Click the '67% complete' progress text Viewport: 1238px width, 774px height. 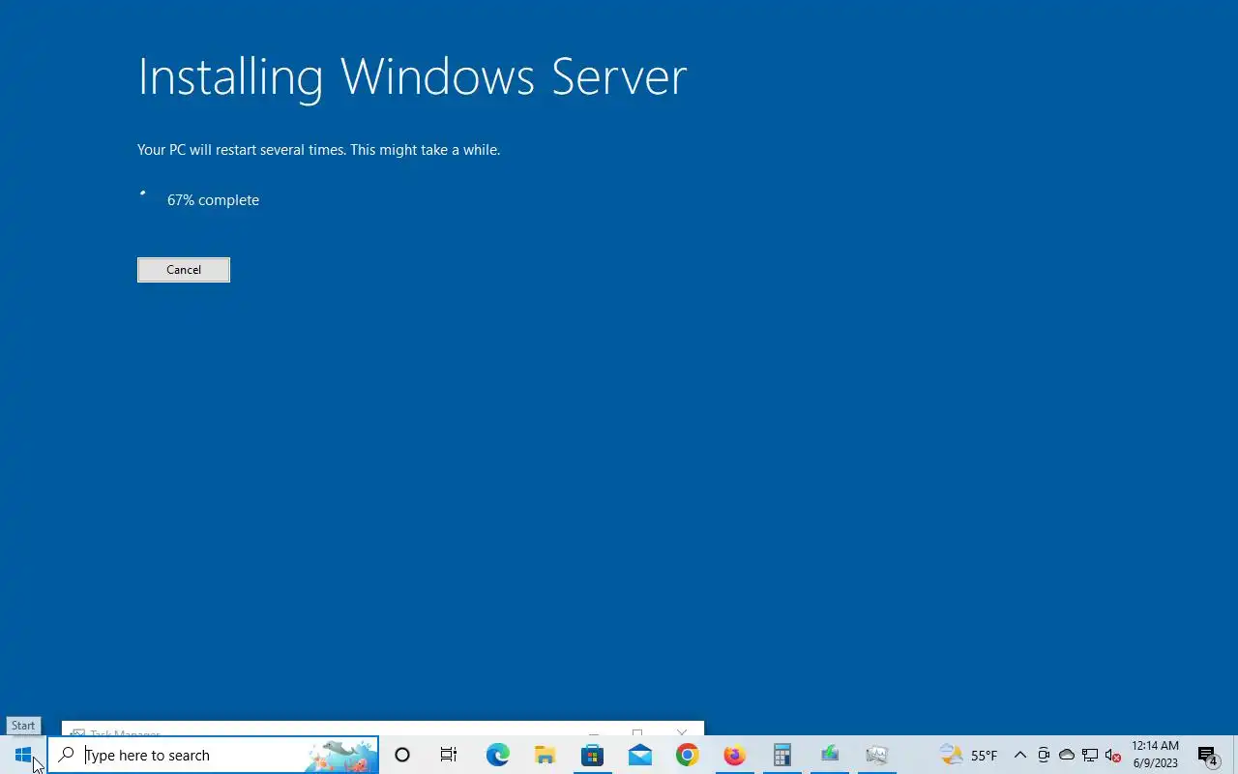[213, 200]
